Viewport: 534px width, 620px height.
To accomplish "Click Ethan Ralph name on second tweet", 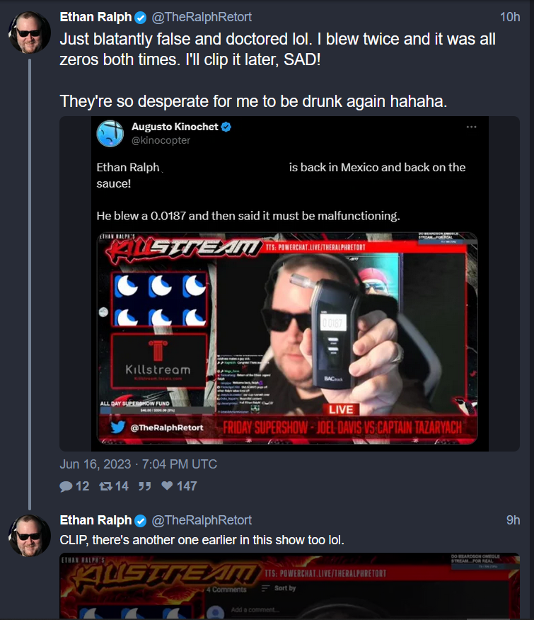I will tap(95, 520).
